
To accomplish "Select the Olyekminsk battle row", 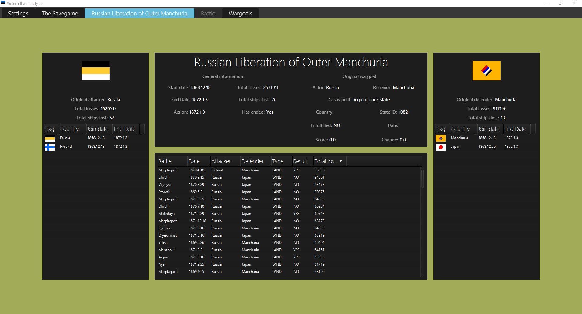I will (289, 235).
